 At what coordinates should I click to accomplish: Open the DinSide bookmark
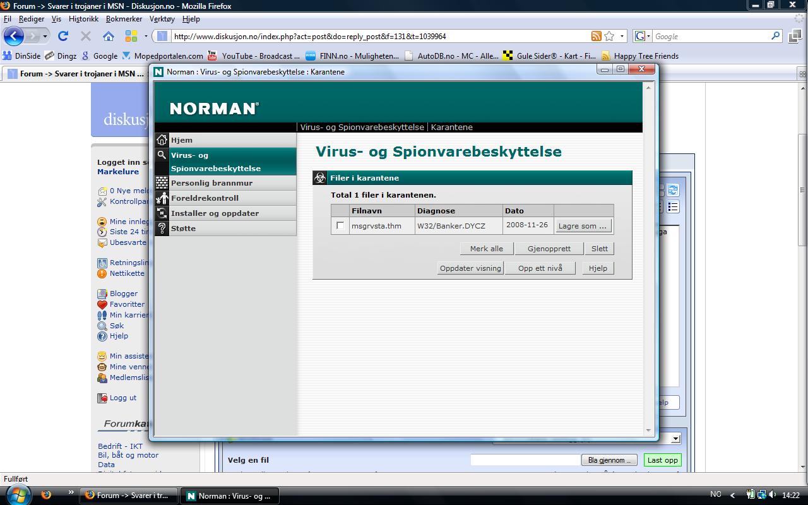[x=22, y=56]
